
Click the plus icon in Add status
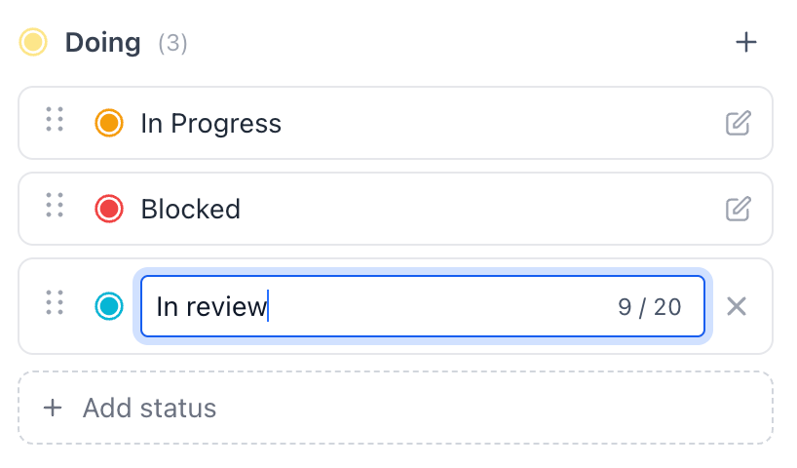[53, 408]
